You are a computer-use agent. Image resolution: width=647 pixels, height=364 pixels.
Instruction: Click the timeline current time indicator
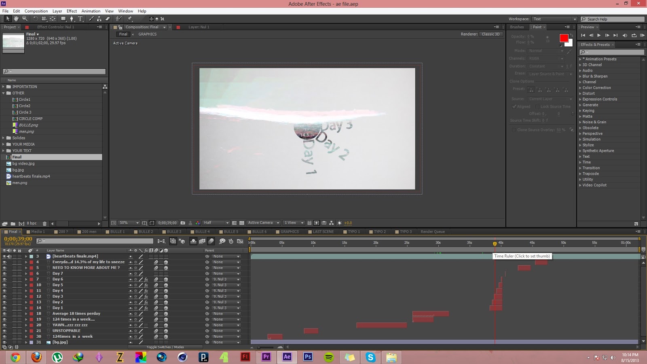(x=495, y=243)
